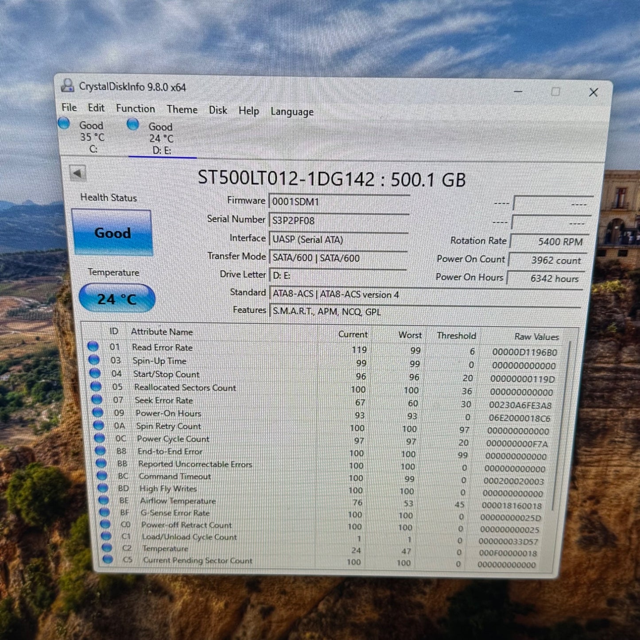The height and width of the screenshot is (640, 640).
Task: Click the attribute list vertical scrollbar
Action: (x=561, y=425)
